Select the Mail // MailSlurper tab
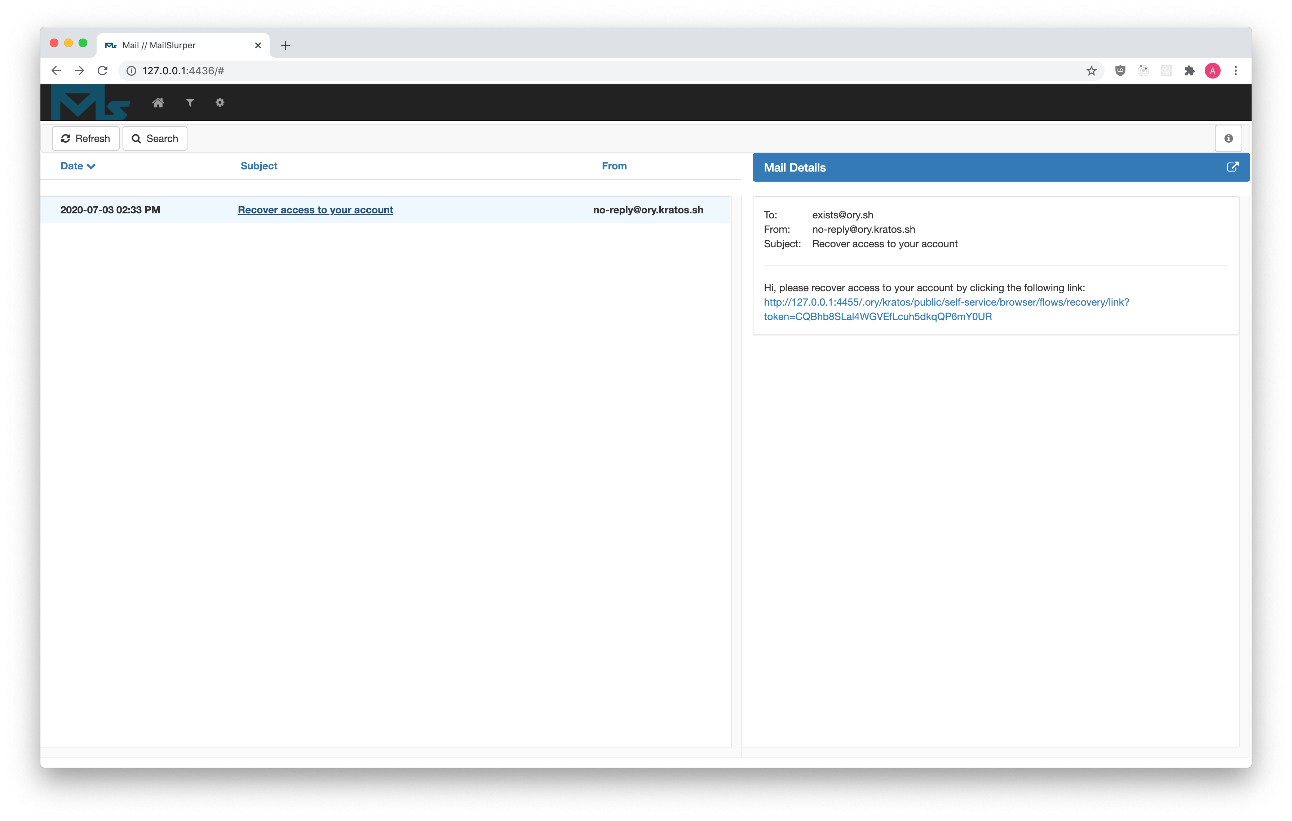 (x=183, y=45)
